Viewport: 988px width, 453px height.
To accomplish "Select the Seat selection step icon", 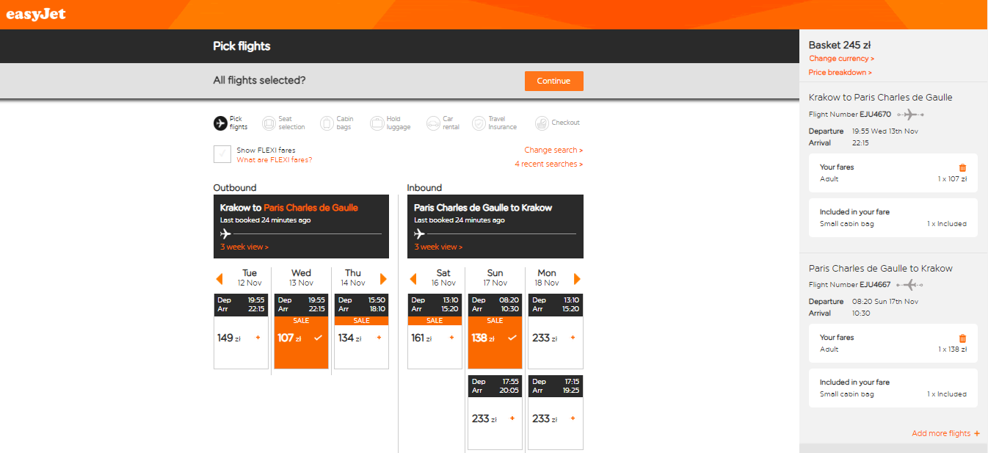I will click(x=269, y=123).
